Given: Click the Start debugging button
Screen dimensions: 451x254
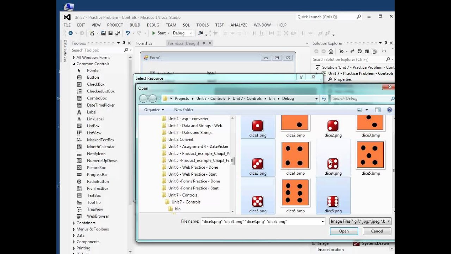Looking at the screenshot, I should coord(159,33).
